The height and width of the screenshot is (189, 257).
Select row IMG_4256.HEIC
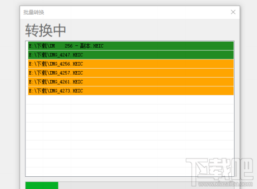pyautogui.click(x=131, y=64)
